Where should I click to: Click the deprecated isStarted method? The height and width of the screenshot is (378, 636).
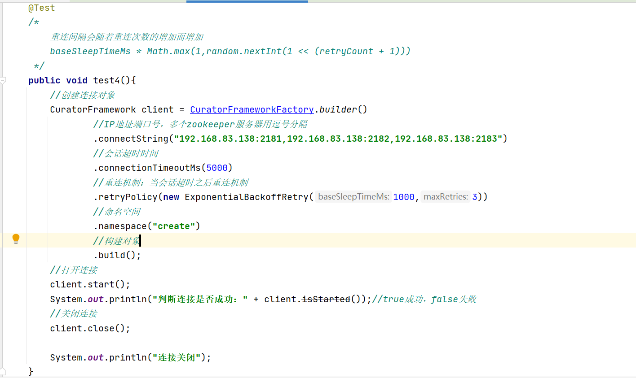coord(326,299)
